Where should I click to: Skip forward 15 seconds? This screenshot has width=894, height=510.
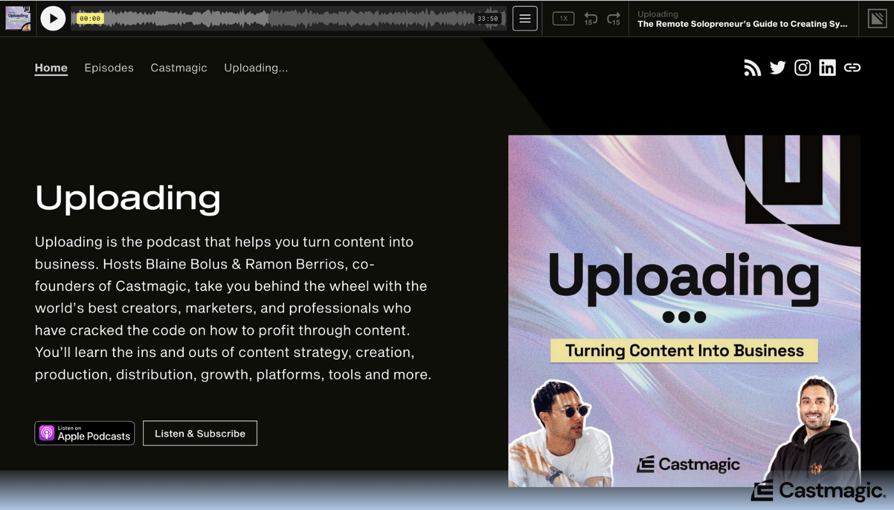[614, 19]
